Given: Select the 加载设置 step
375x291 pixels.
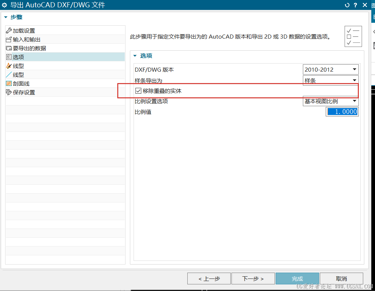Looking at the screenshot, I should [65, 30].
